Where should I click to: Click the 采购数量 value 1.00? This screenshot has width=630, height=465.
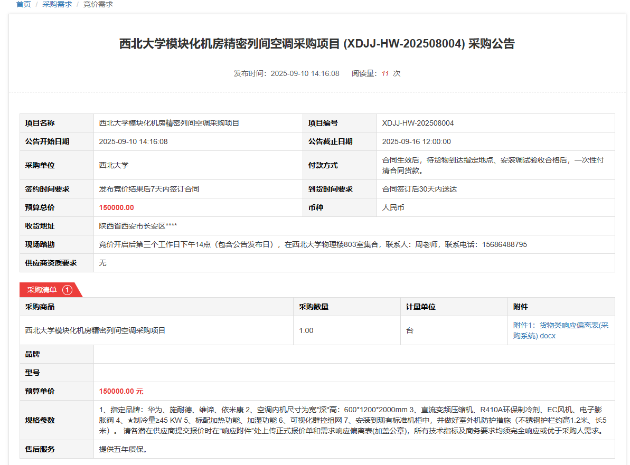[306, 330]
